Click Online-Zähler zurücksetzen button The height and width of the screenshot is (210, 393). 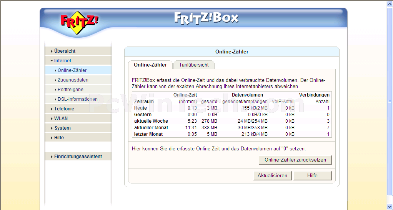click(295, 160)
